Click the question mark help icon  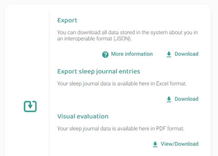coord(105,54)
